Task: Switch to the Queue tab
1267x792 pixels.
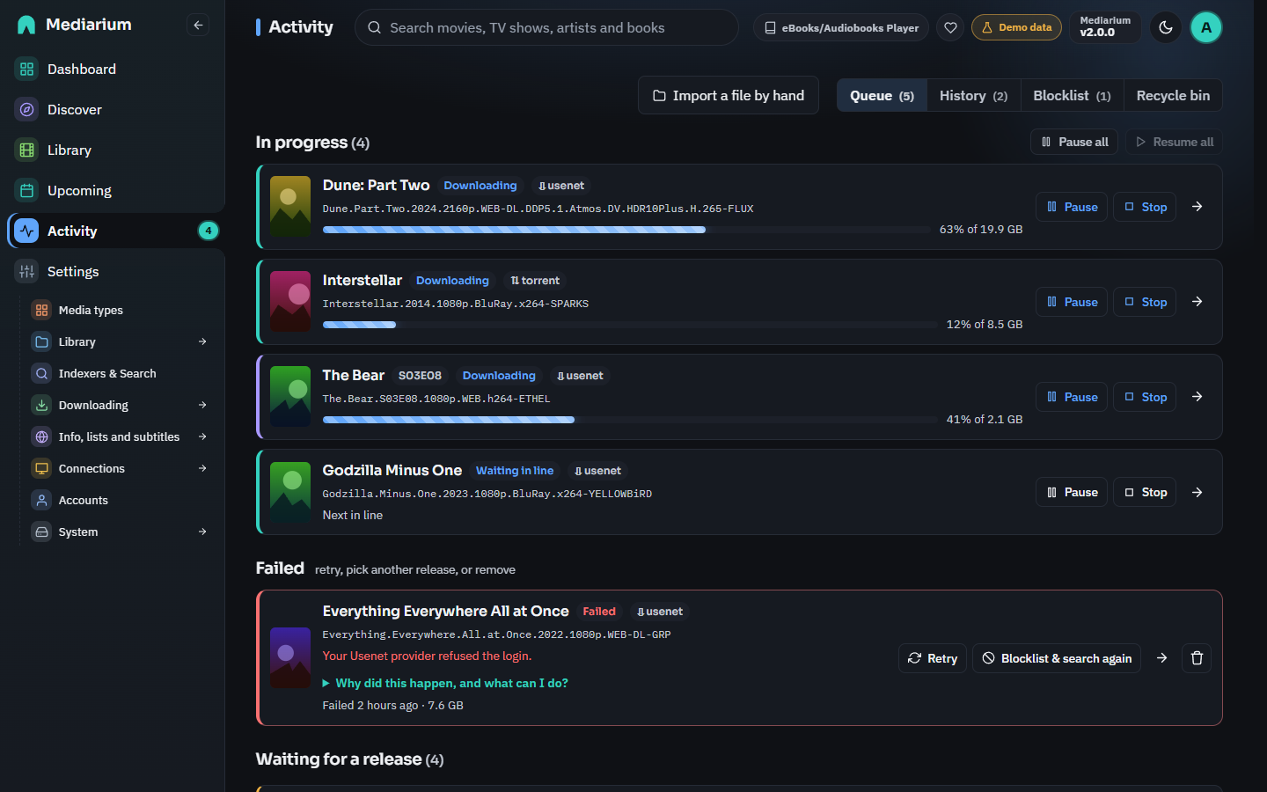Action: pyautogui.click(x=882, y=95)
